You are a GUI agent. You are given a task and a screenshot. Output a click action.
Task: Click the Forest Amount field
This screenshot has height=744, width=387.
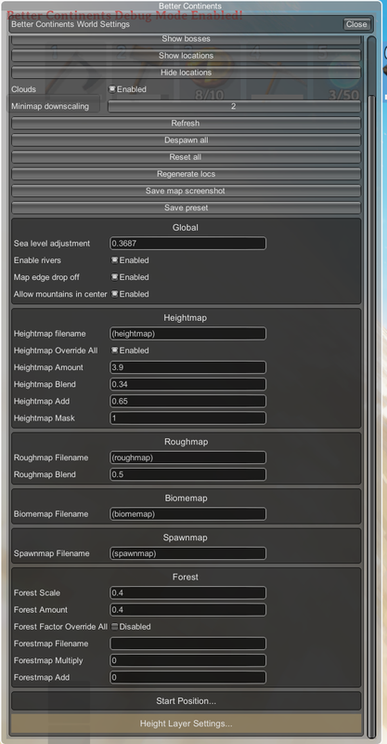coord(187,610)
